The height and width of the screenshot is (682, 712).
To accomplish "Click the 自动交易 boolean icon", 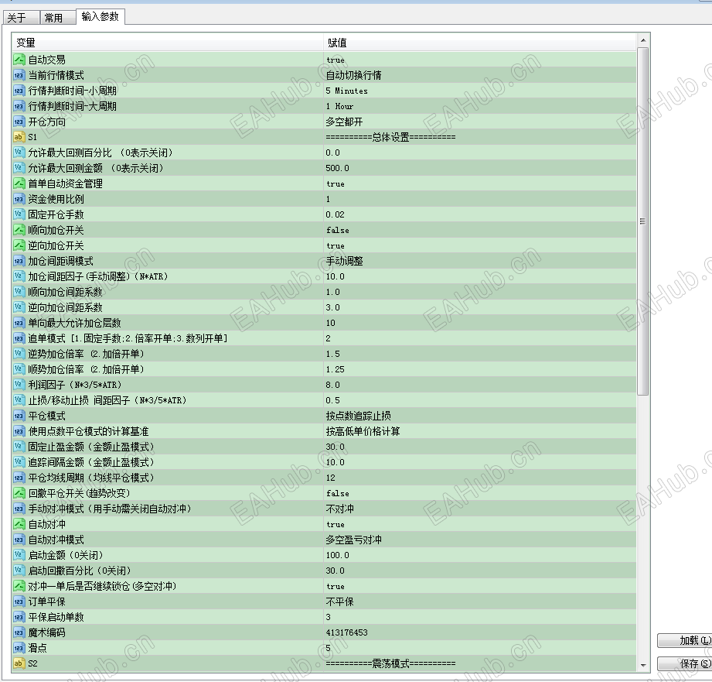I will tap(19, 60).
